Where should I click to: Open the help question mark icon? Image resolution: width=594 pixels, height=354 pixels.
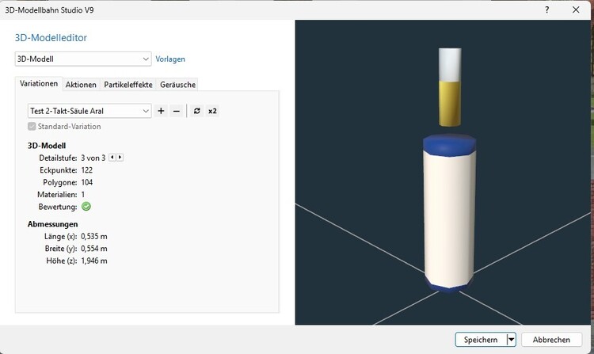coord(546,10)
